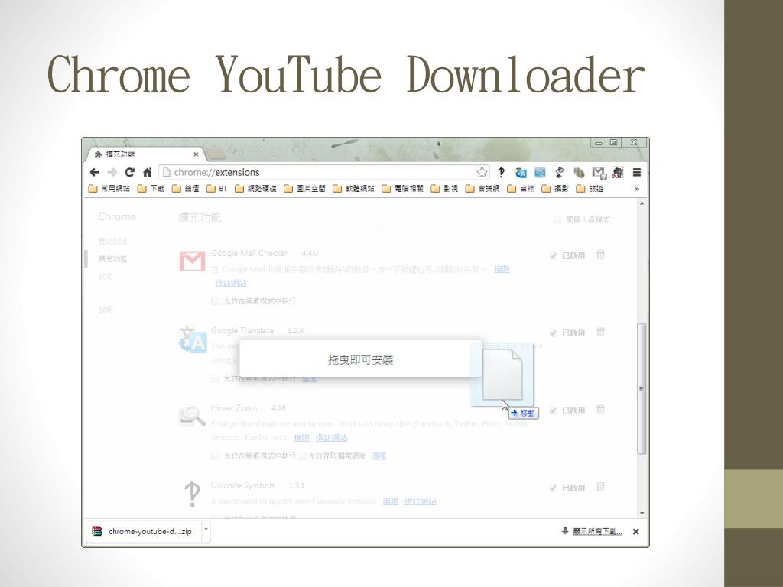Remove Google Translate with its trash icon

600,332
